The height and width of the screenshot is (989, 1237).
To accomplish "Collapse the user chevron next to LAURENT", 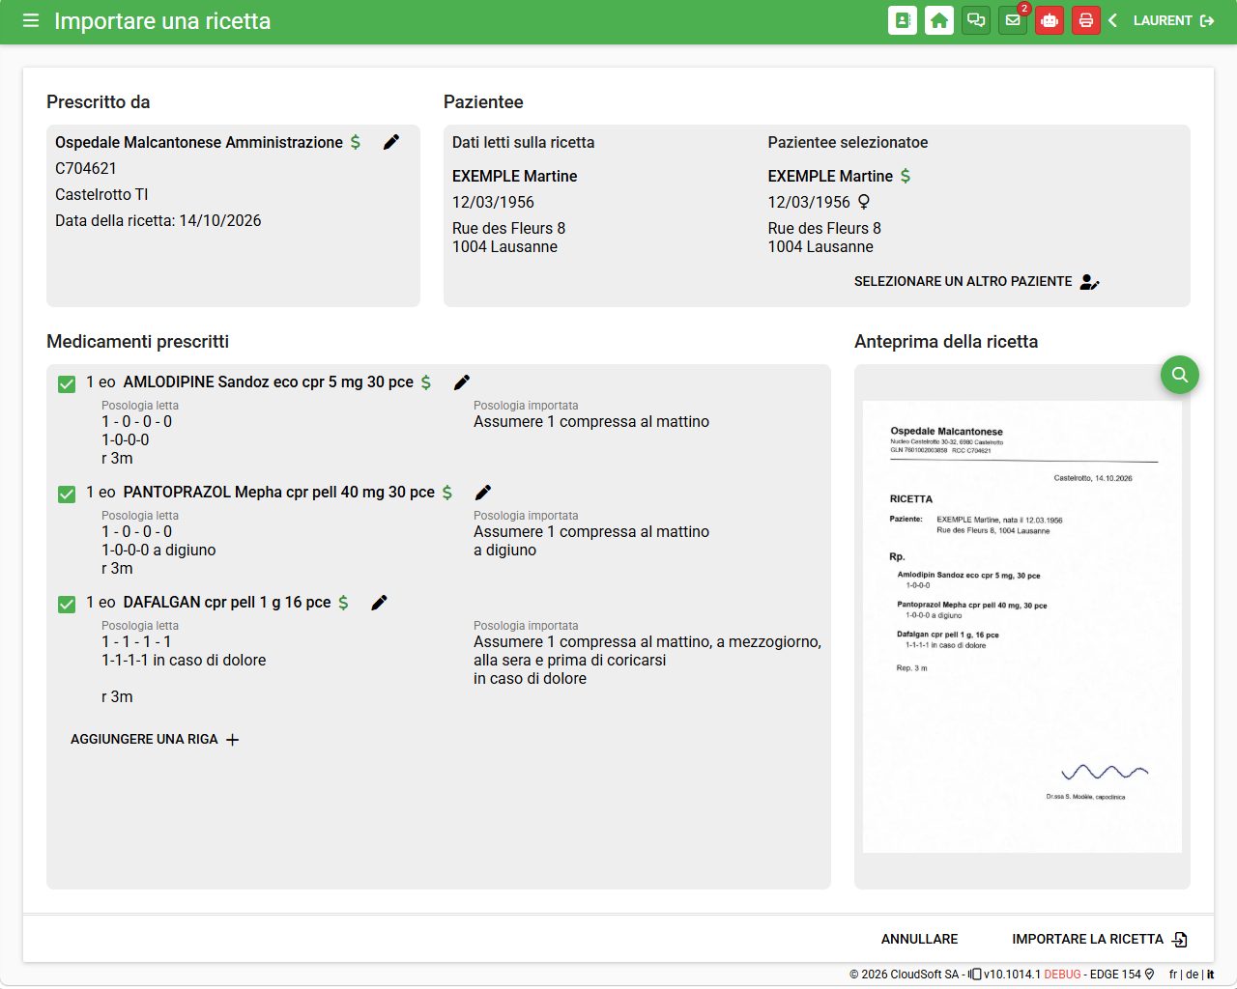I will 1113,20.
